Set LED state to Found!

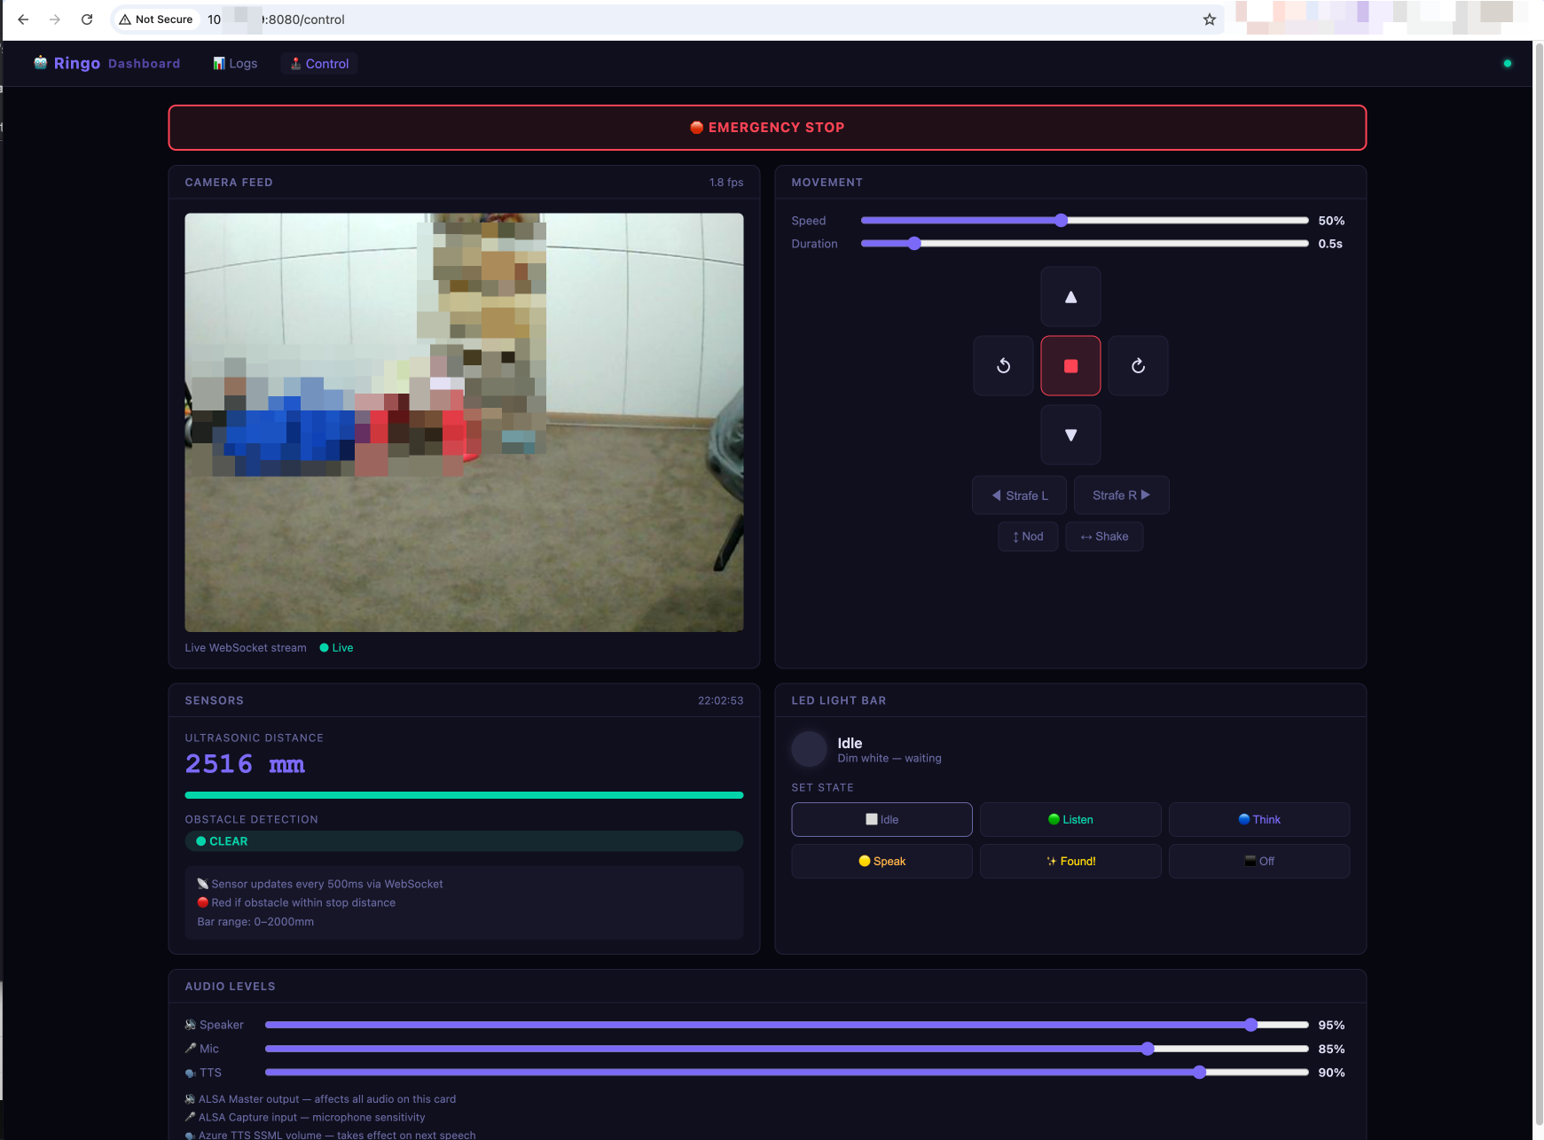click(x=1070, y=862)
